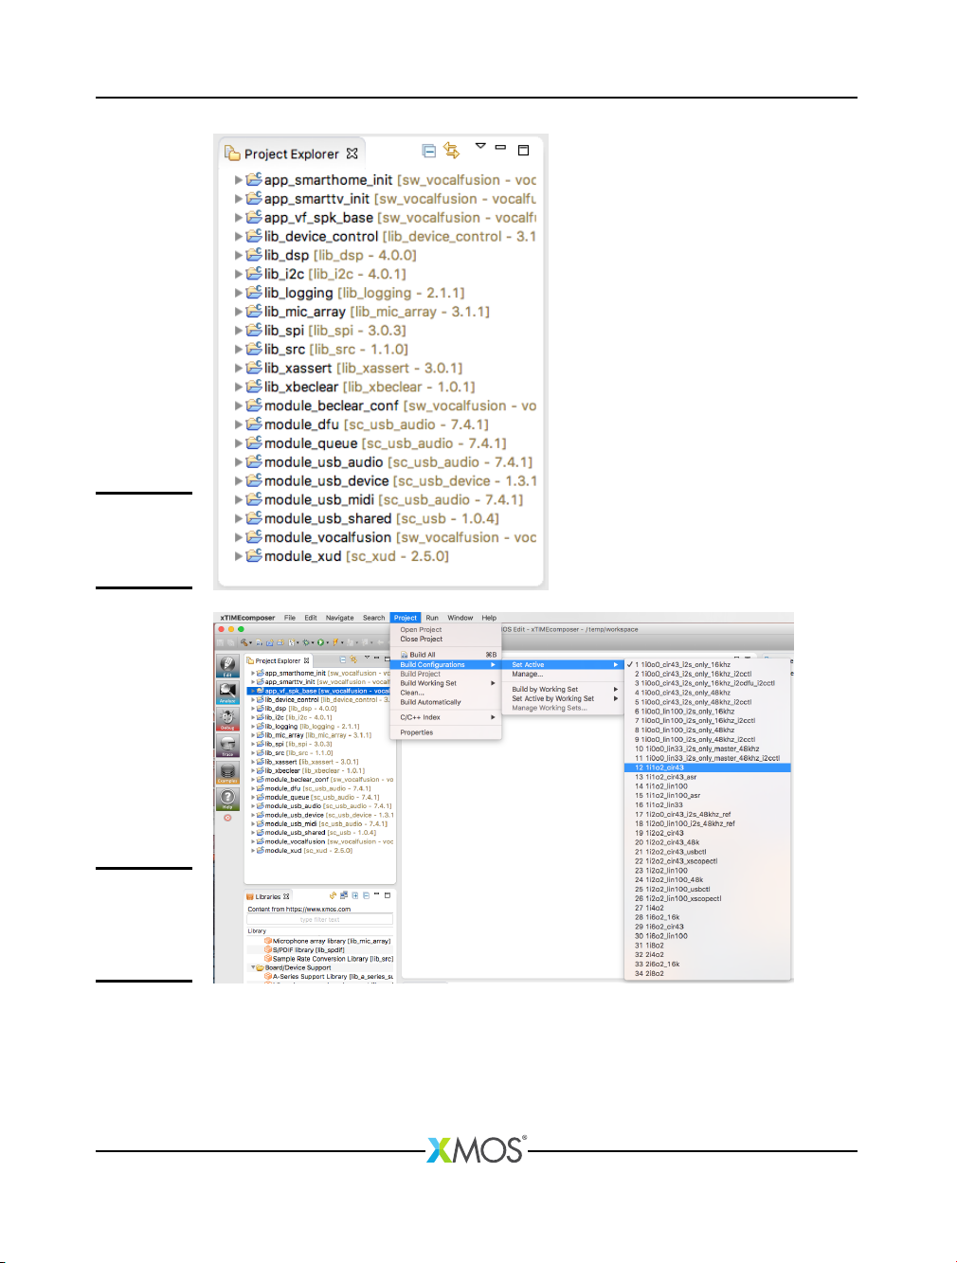Expand lib_mic_array in enlarged Project Explorer
This screenshot has height=1263, width=957.
(239, 312)
